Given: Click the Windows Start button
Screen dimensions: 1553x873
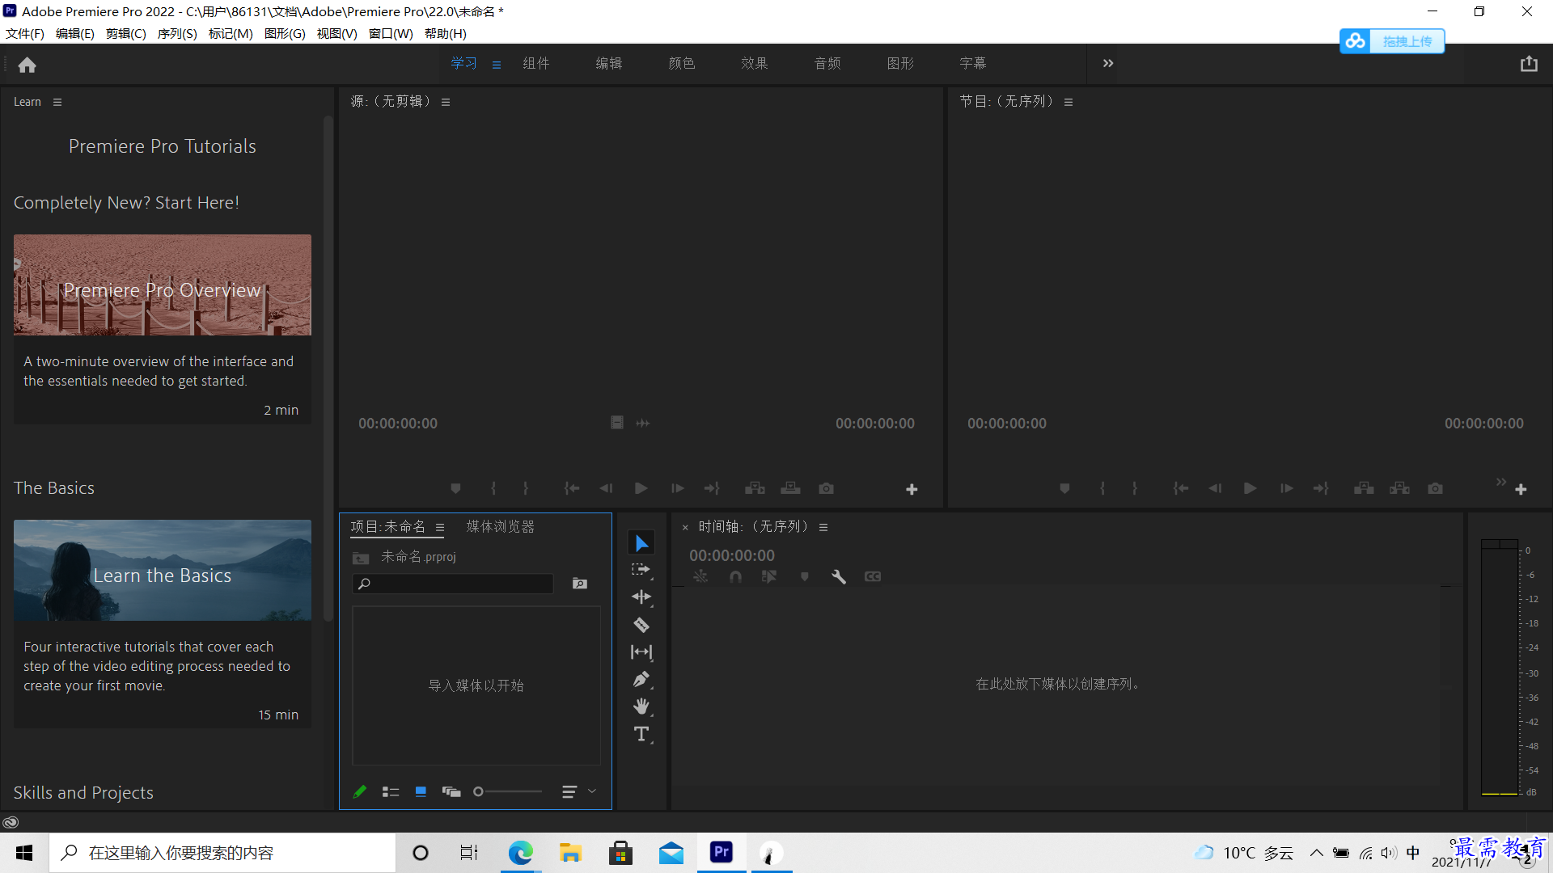Looking at the screenshot, I should pos(24,853).
